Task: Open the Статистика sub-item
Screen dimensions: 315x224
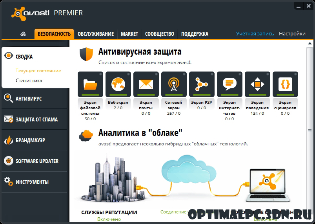Action: [29, 81]
